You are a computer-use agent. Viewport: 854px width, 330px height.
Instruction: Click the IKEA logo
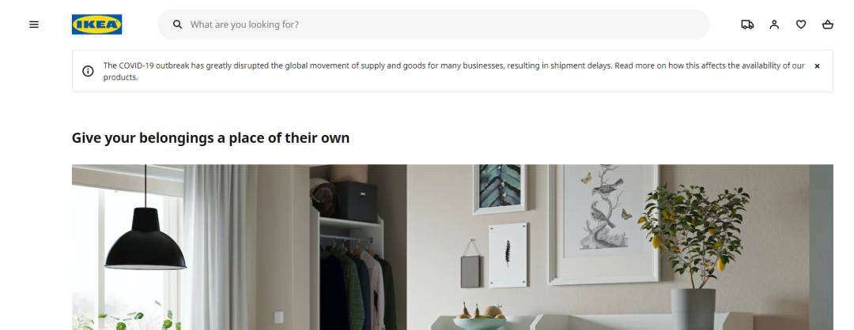tap(97, 24)
